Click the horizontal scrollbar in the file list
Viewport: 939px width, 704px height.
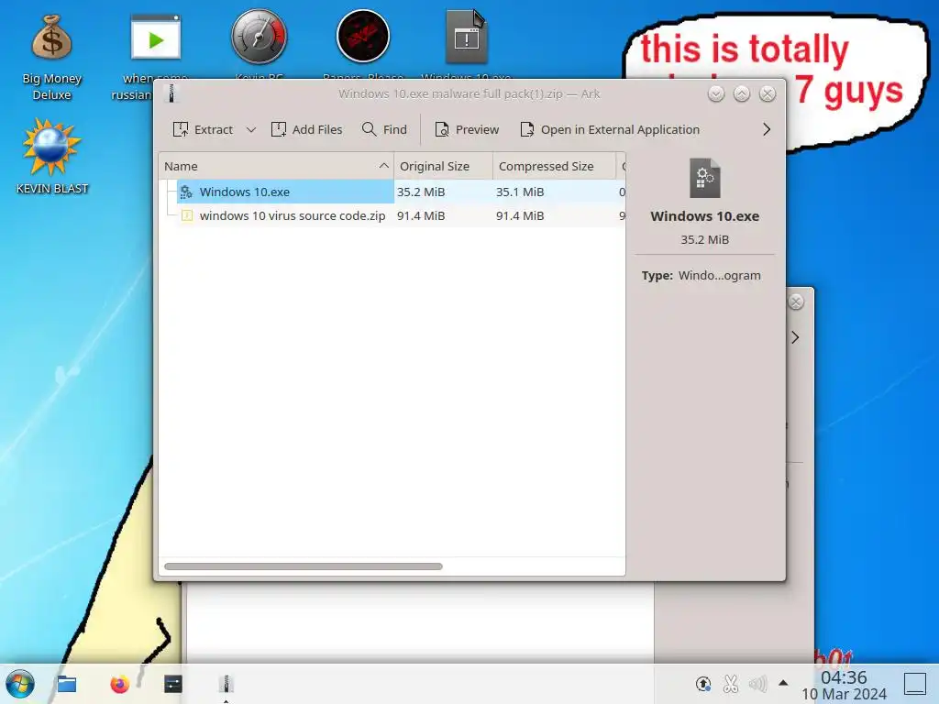tap(303, 566)
